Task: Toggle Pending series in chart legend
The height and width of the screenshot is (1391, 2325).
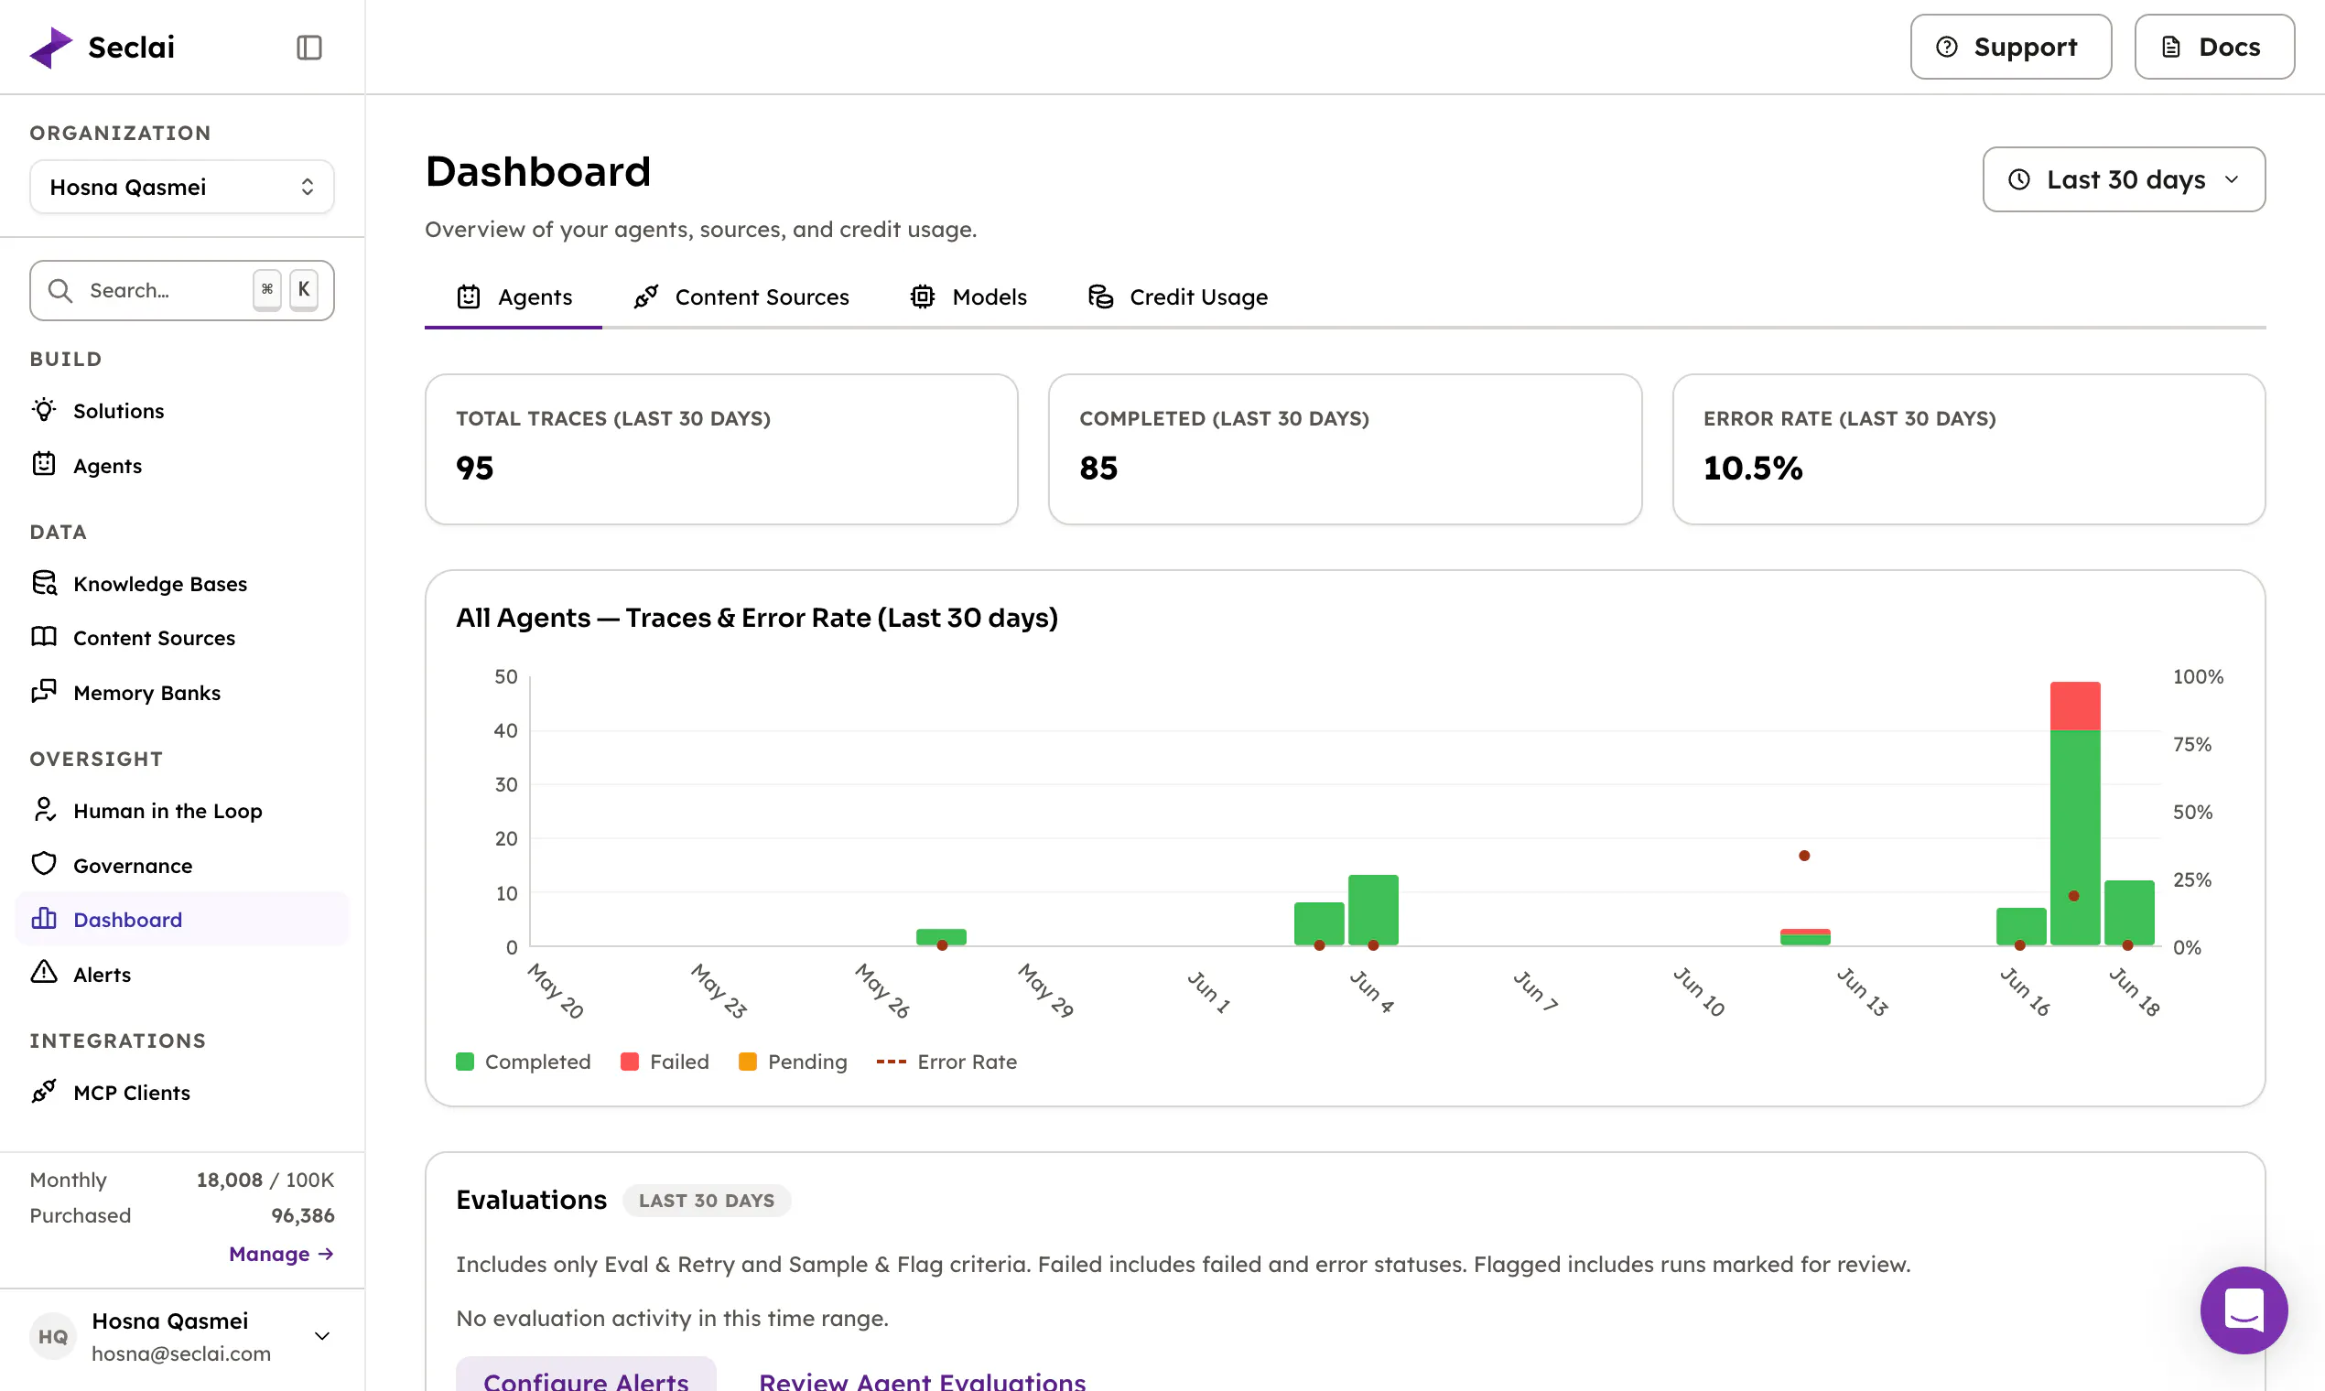Action: coord(793,1062)
